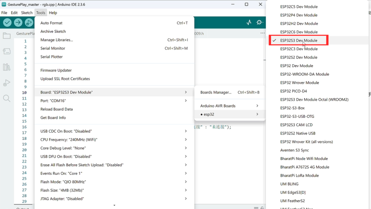Screen dimensions: 371x209
Task: Open Boards Manager... from the submenu
Action: pyautogui.click(x=229, y=92)
